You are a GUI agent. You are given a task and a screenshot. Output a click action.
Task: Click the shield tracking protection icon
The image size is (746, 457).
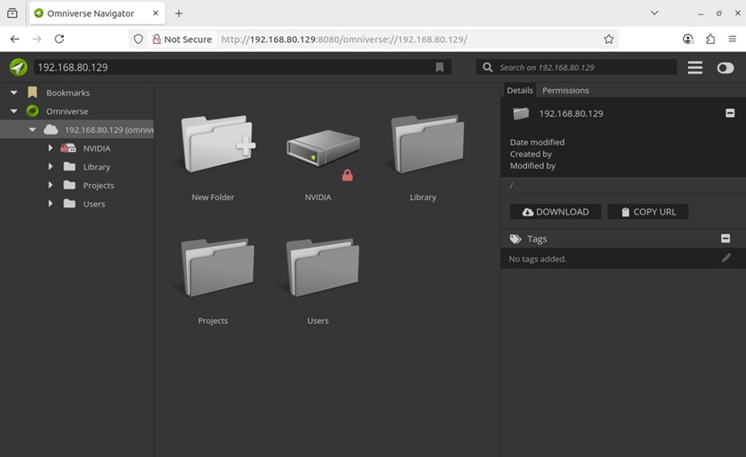[138, 39]
